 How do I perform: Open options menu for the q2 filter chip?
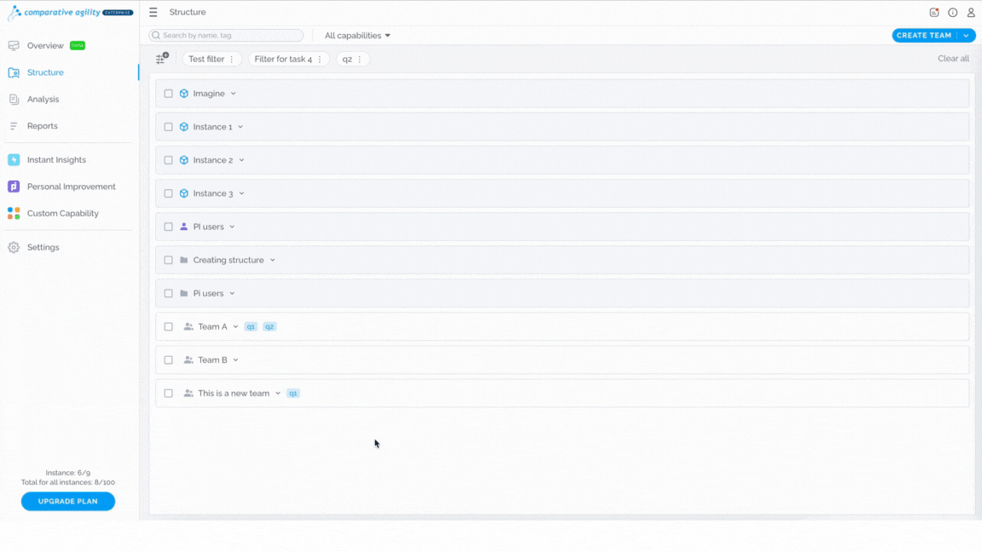pyautogui.click(x=360, y=59)
